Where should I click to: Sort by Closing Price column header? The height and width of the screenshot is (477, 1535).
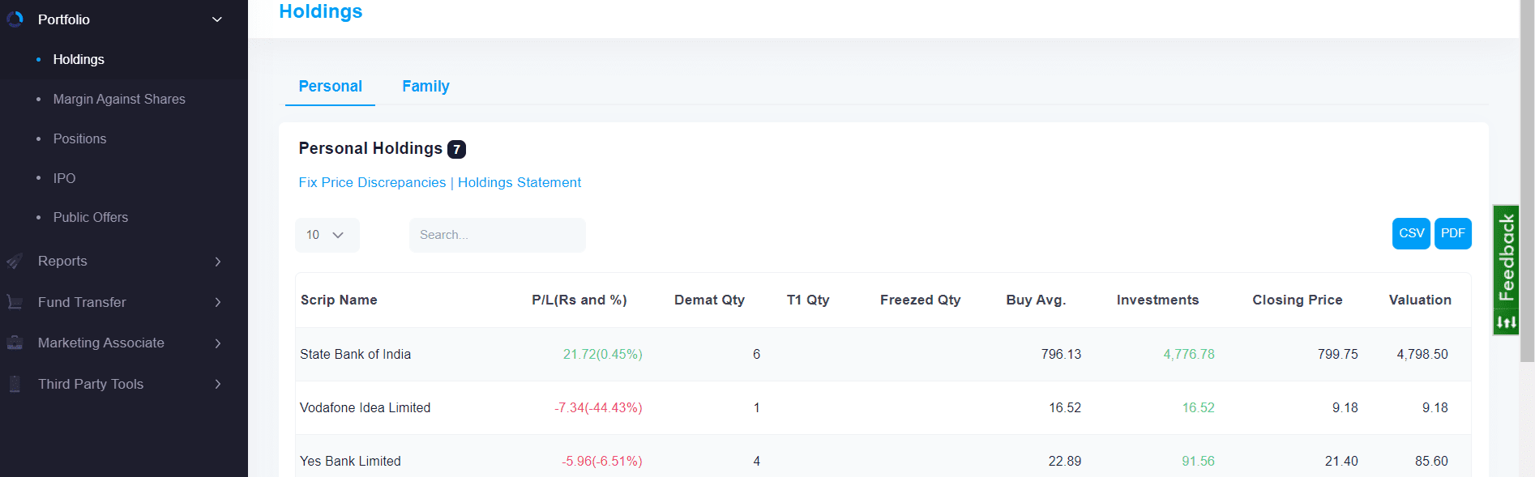coord(1298,300)
